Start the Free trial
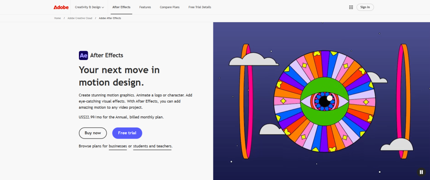Image resolution: width=430 pixels, height=180 pixels. click(x=127, y=133)
